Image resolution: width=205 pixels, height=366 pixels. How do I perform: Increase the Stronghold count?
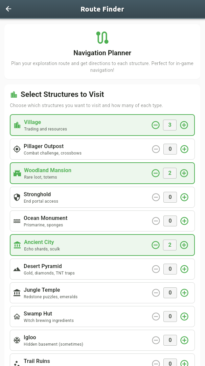pos(184,197)
